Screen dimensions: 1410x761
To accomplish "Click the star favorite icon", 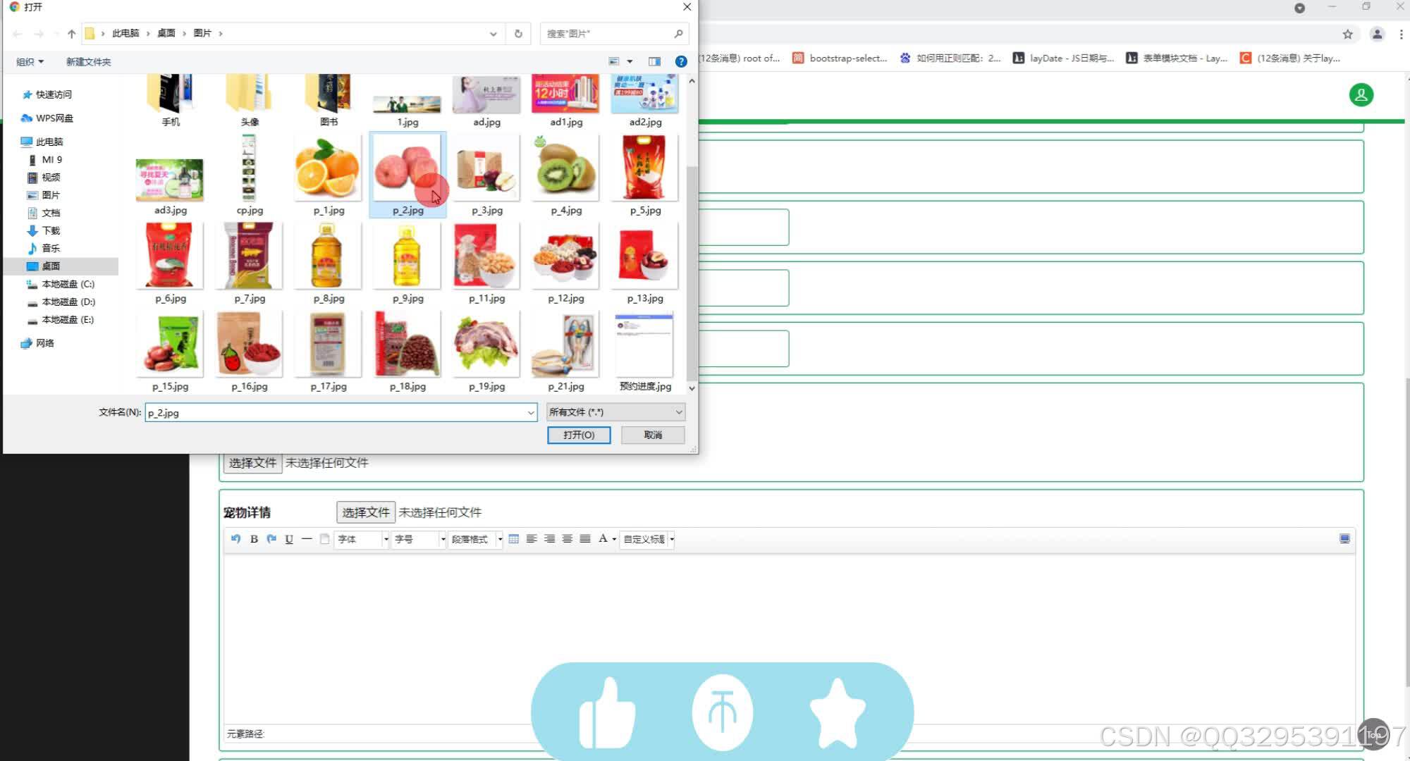I will 838,712.
